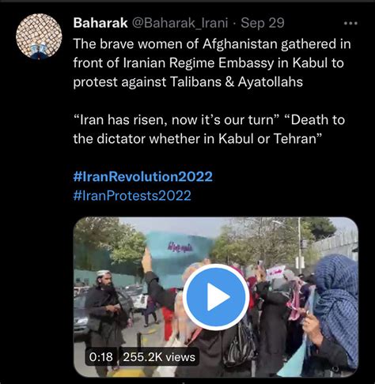
Task: Click the 0:18 video duration badge
Action: click(x=101, y=357)
